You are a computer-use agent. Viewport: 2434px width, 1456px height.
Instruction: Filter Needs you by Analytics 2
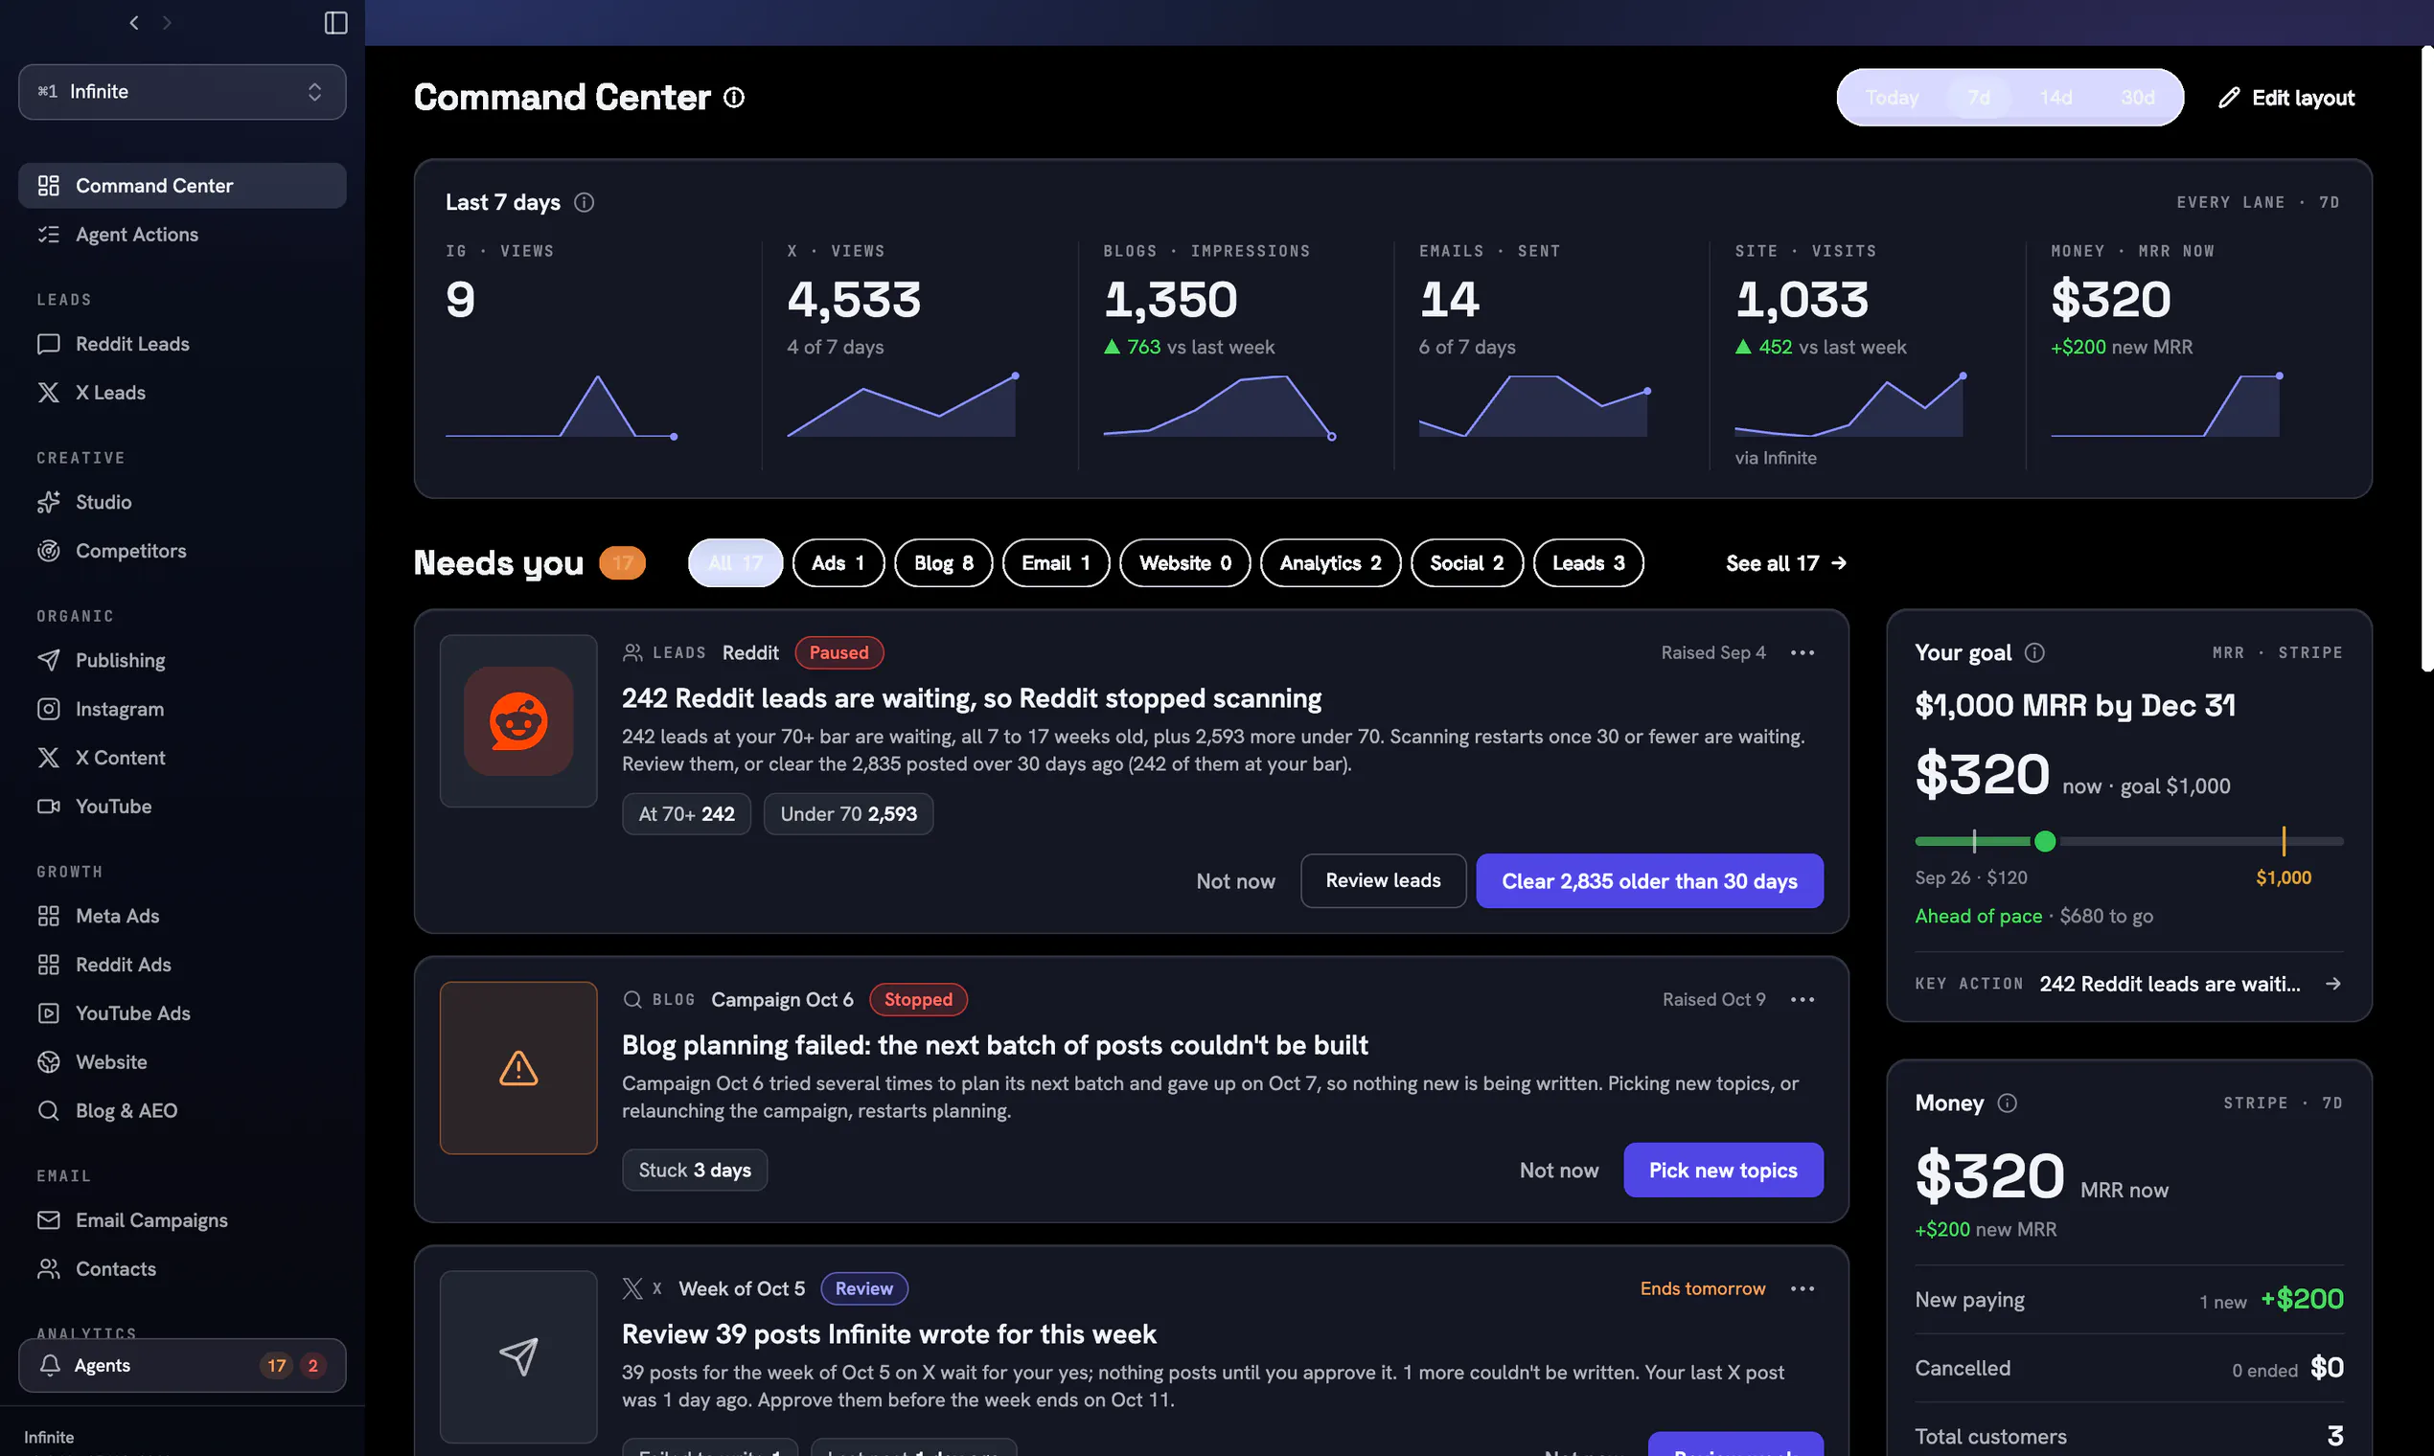point(1330,563)
